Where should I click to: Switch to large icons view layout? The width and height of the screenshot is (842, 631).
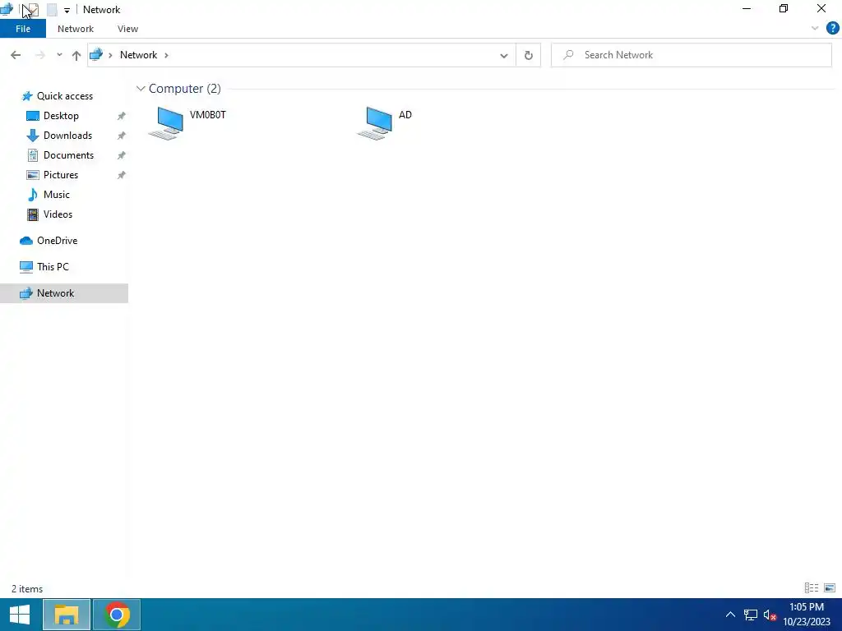click(830, 588)
